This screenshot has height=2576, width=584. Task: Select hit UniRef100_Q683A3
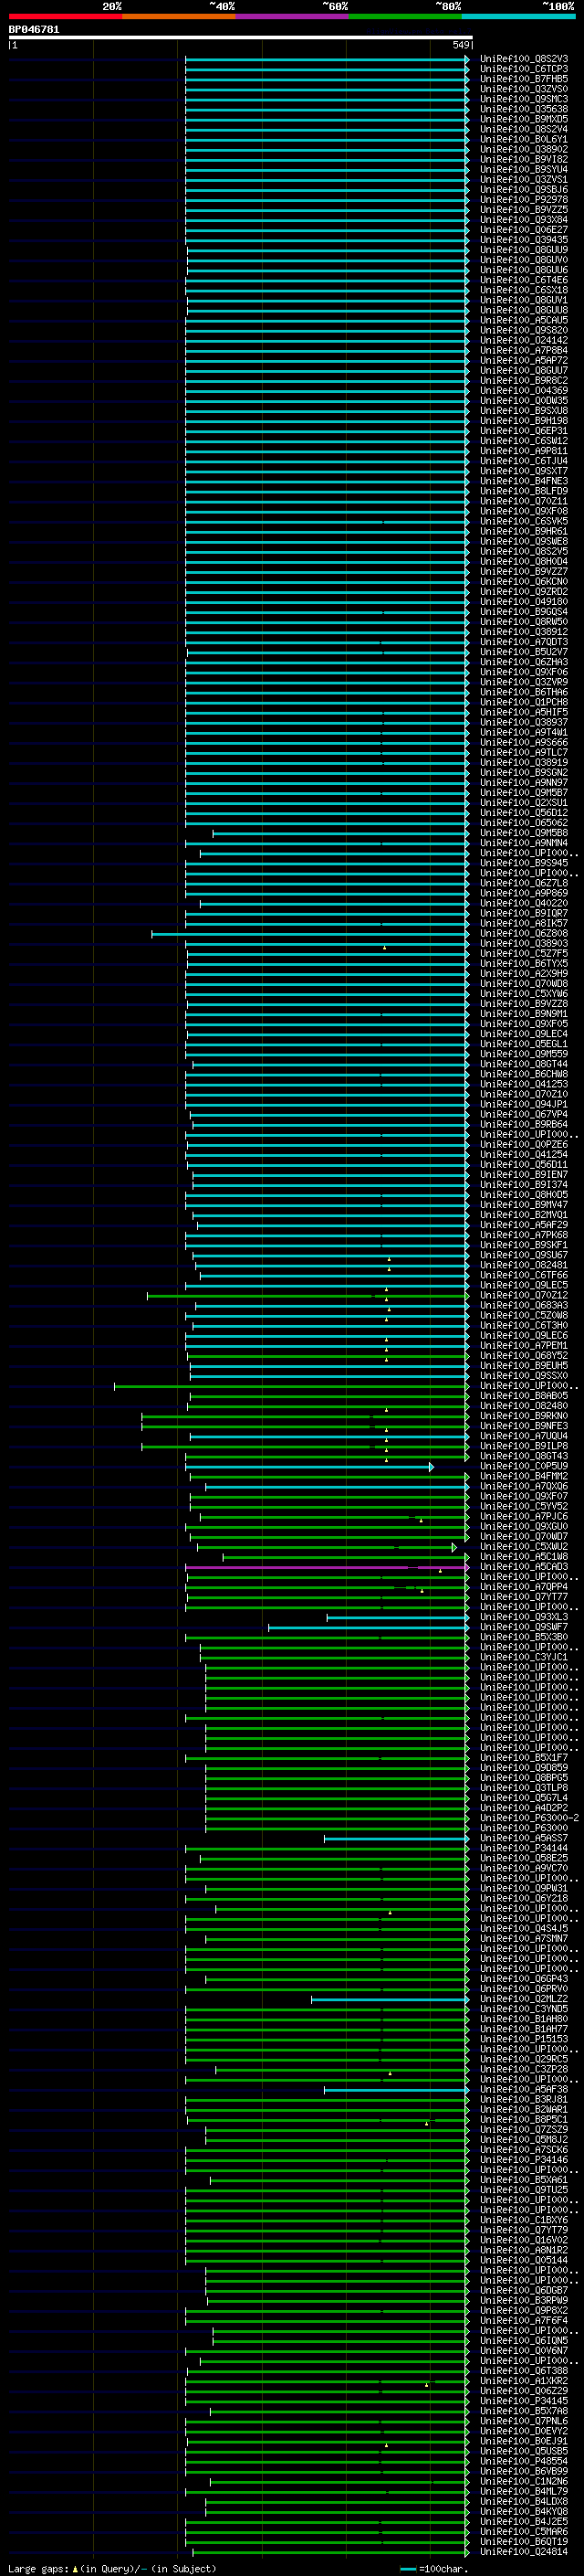(524, 1306)
